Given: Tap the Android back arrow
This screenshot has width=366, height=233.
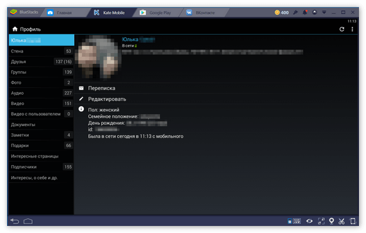Looking at the screenshot, I should click(x=15, y=221).
